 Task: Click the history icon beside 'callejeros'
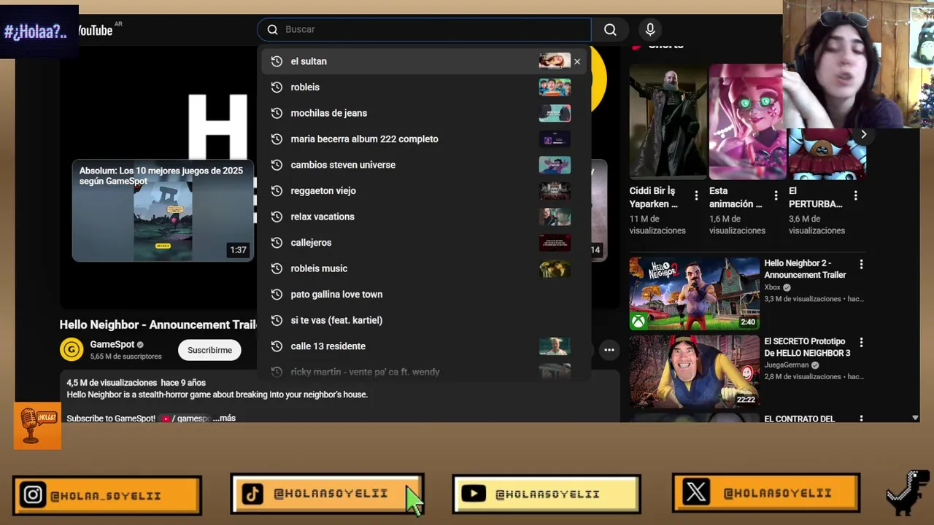coord(277,243)
